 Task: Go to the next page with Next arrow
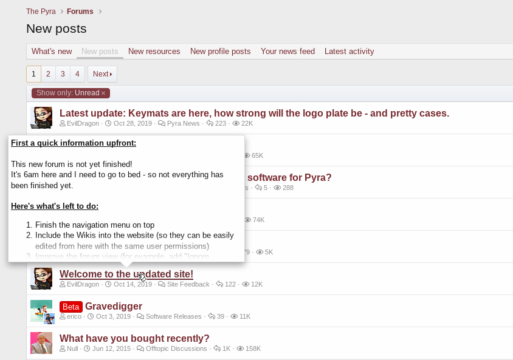pos(102,74)
